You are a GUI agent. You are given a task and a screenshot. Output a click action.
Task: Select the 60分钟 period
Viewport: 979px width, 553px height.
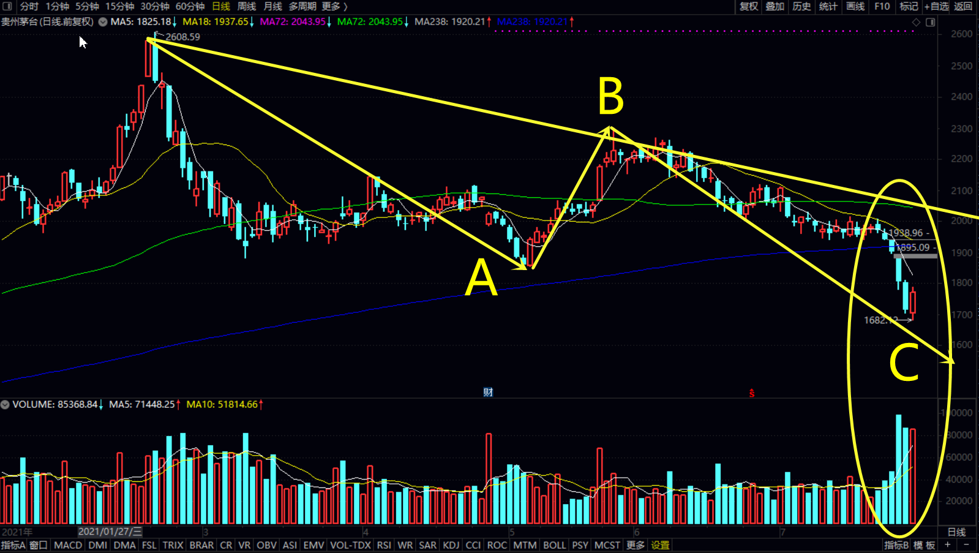190,6
